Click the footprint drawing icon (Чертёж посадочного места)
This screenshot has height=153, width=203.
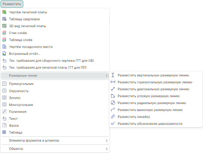click(x=4, y=47)
